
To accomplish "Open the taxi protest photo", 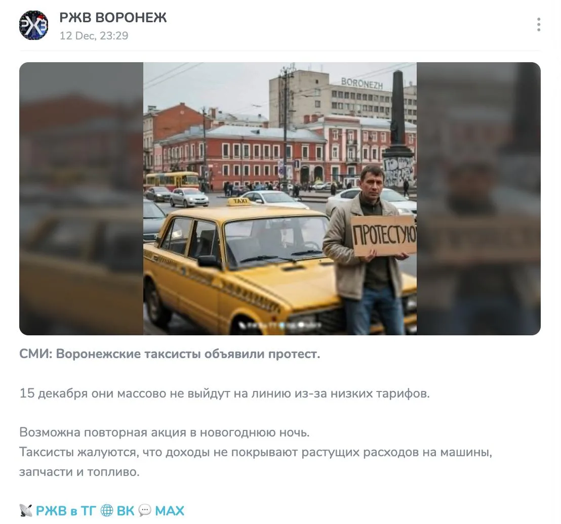I will click(280, 199).
